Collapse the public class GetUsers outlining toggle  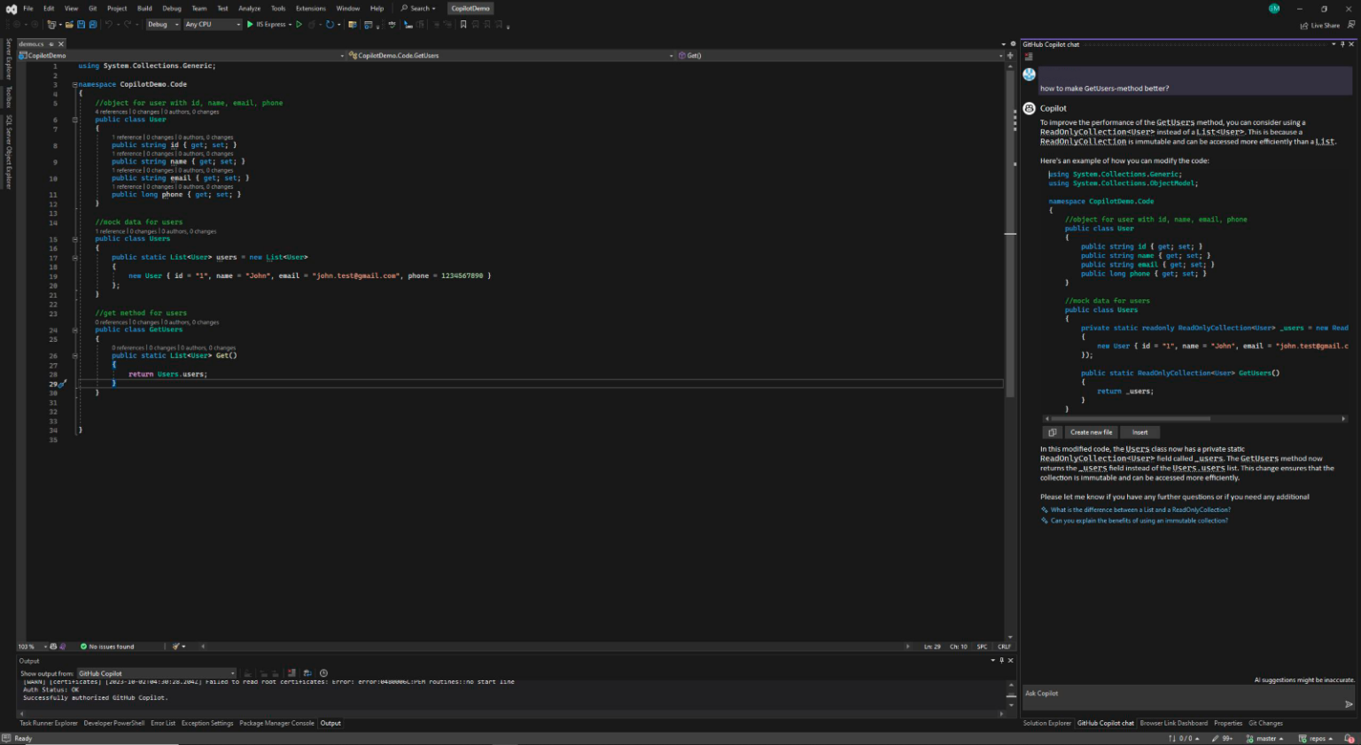click(74, 330)
